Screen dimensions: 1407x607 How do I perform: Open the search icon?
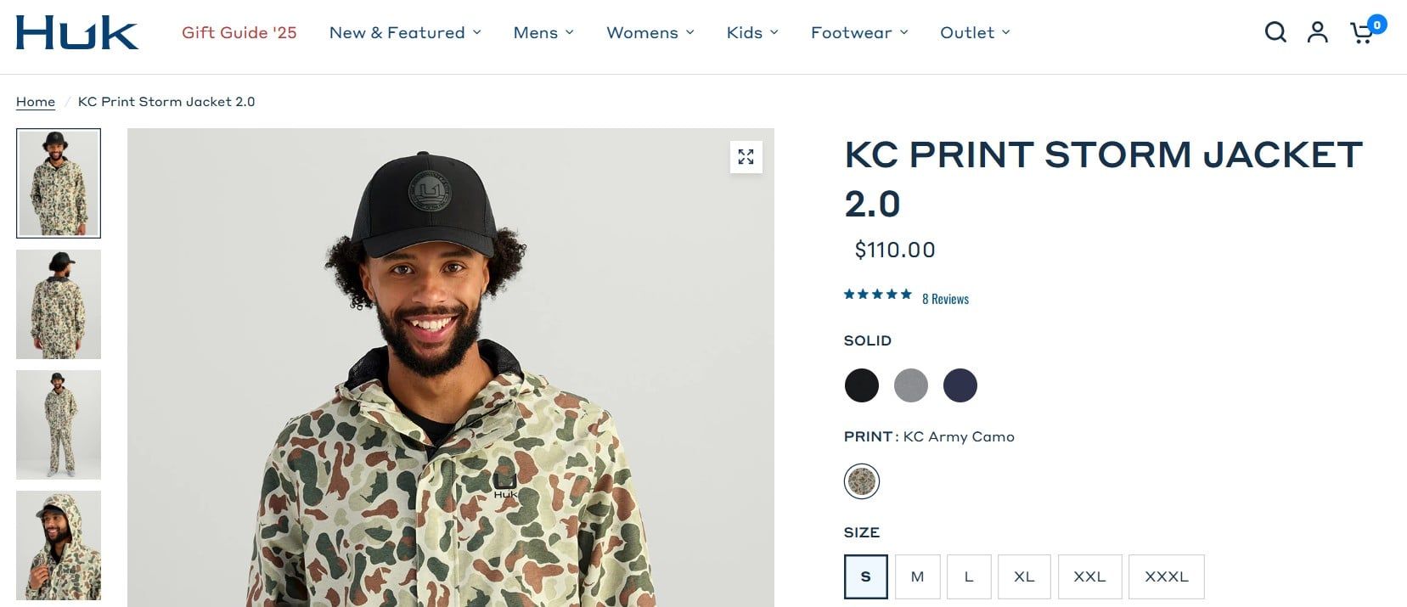[1275, 32]
